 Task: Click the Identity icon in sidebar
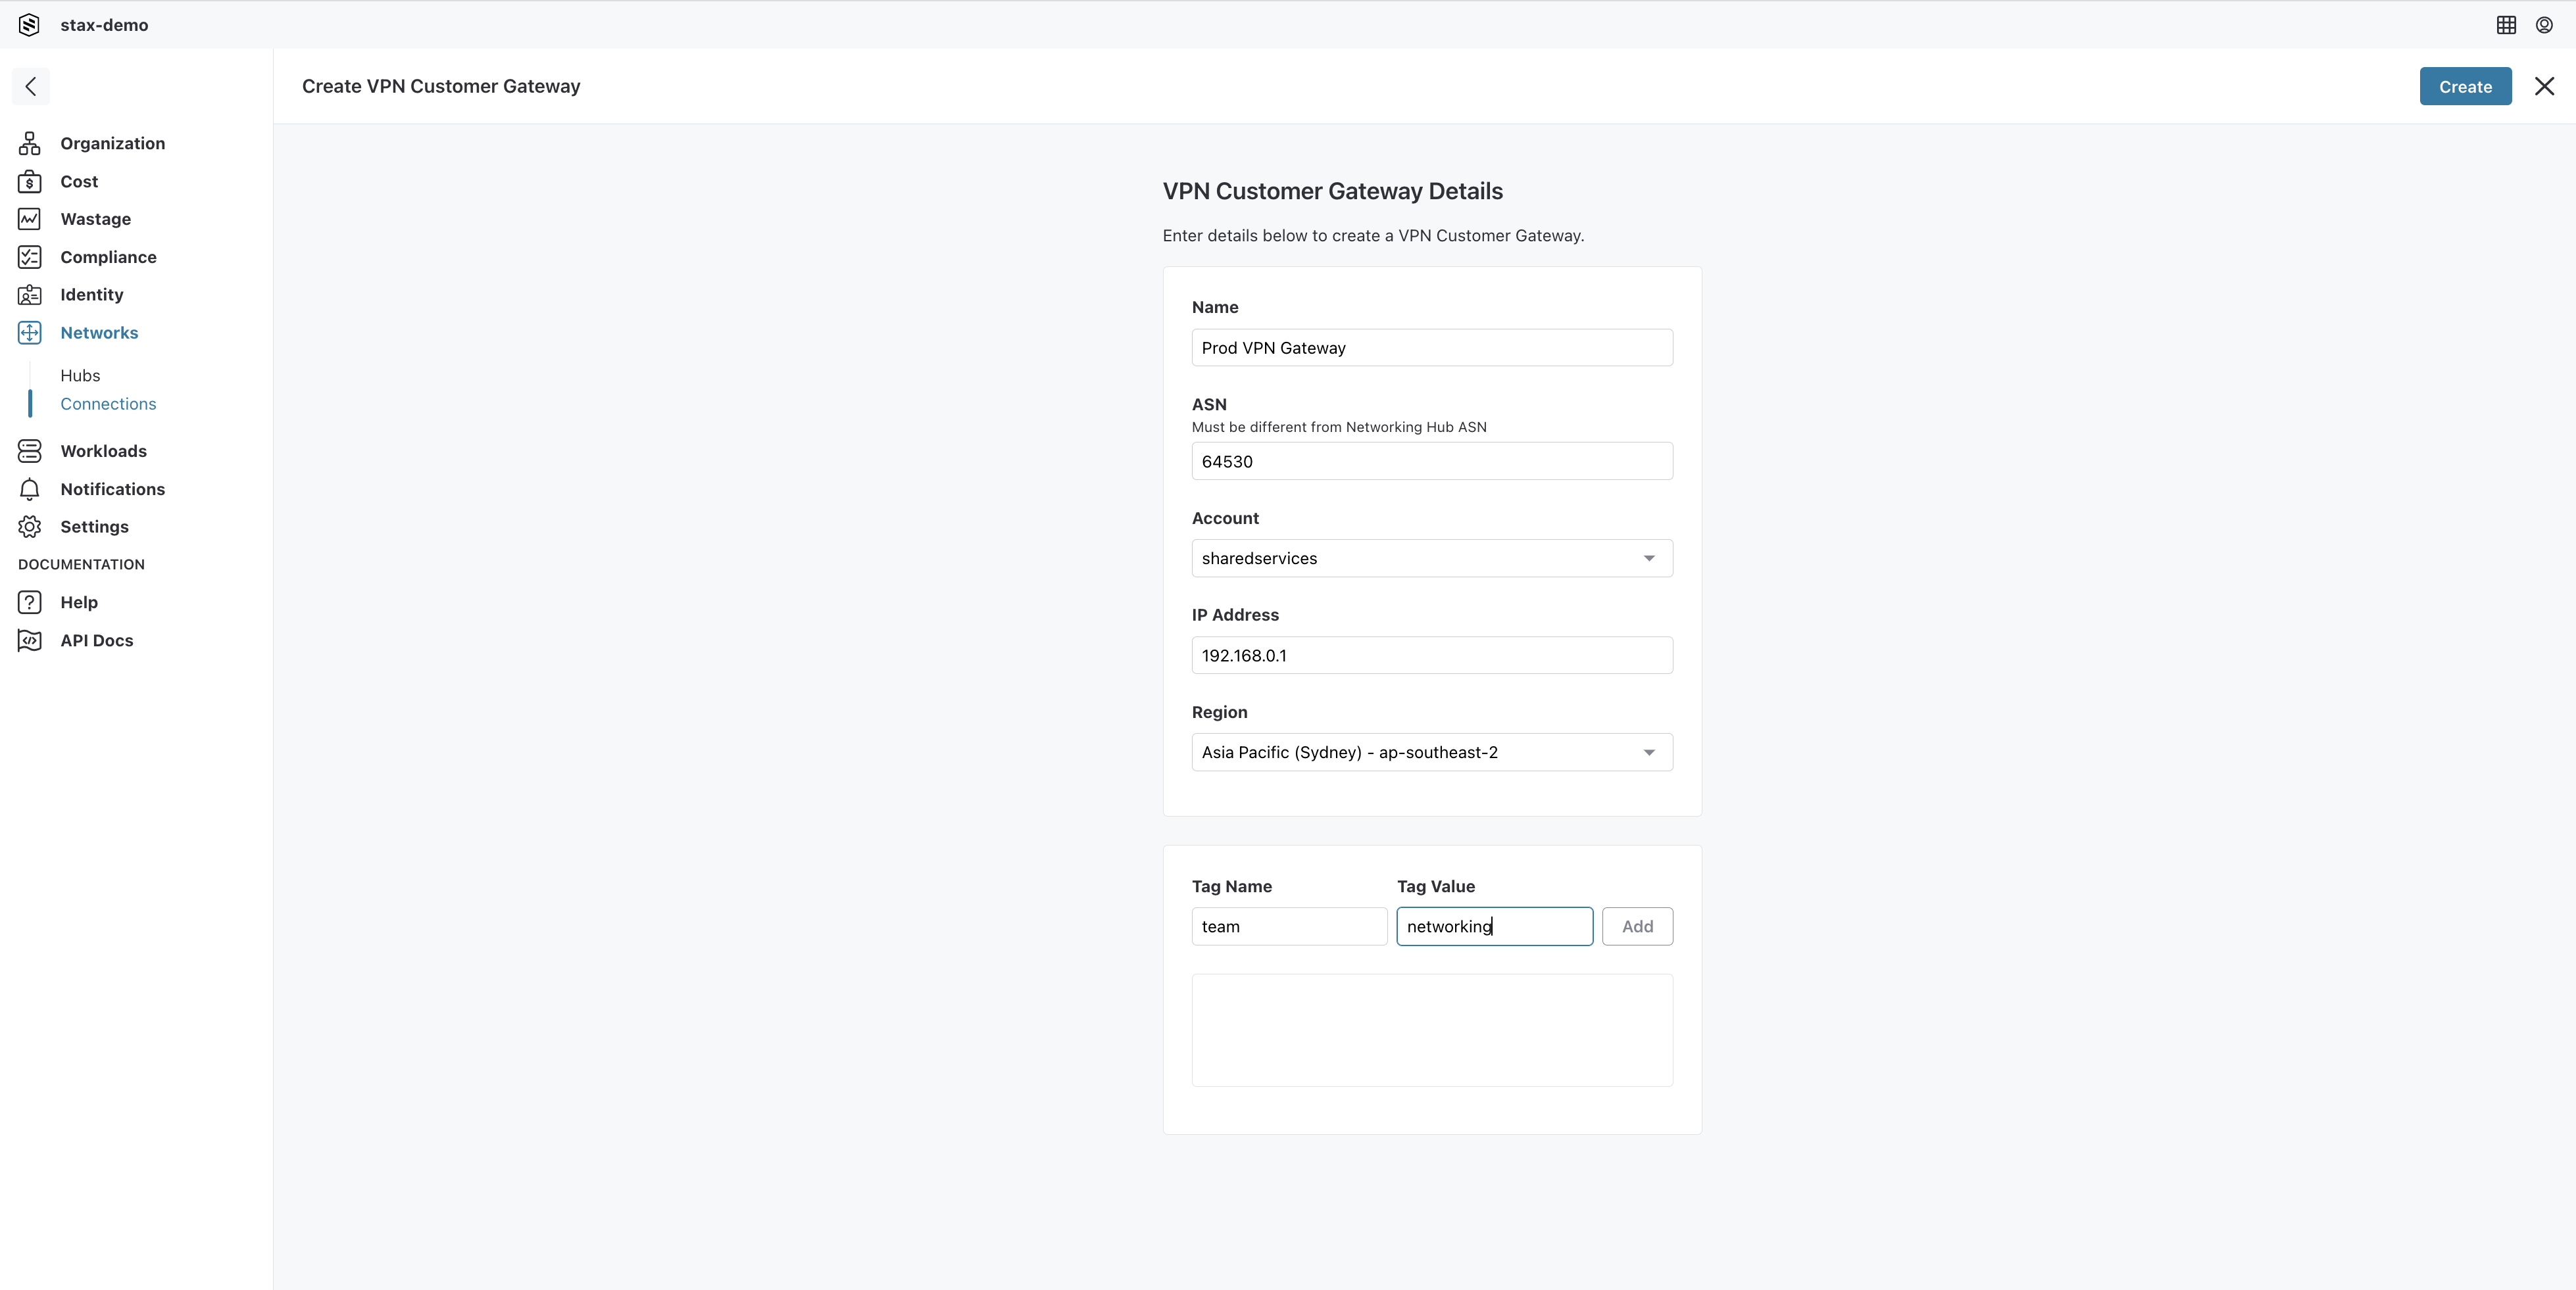(x=30, y=295)
